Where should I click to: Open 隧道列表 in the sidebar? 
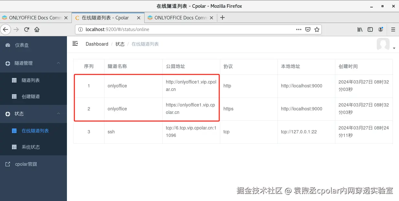tap(33, 80)
